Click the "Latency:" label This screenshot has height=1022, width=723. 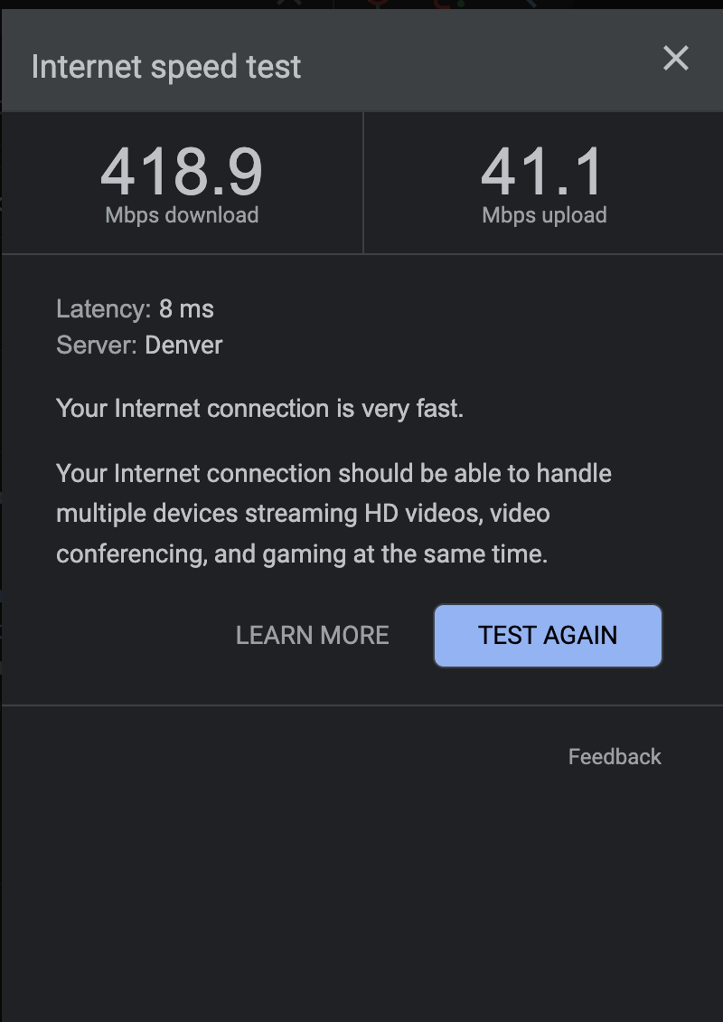coord(103,309)
